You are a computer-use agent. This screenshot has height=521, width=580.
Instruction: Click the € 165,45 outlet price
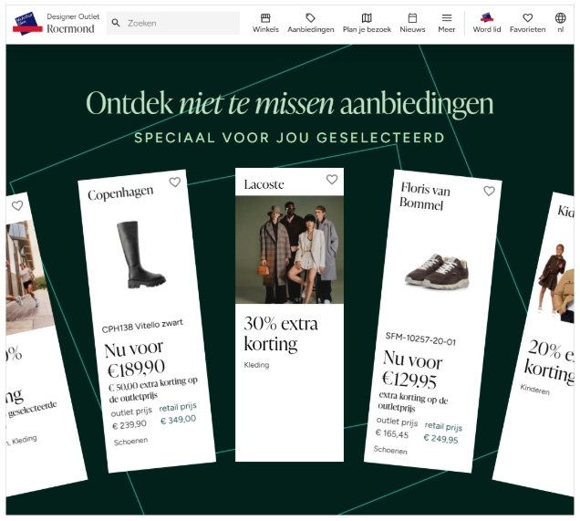pyautogui.click(x=392, y=433)
